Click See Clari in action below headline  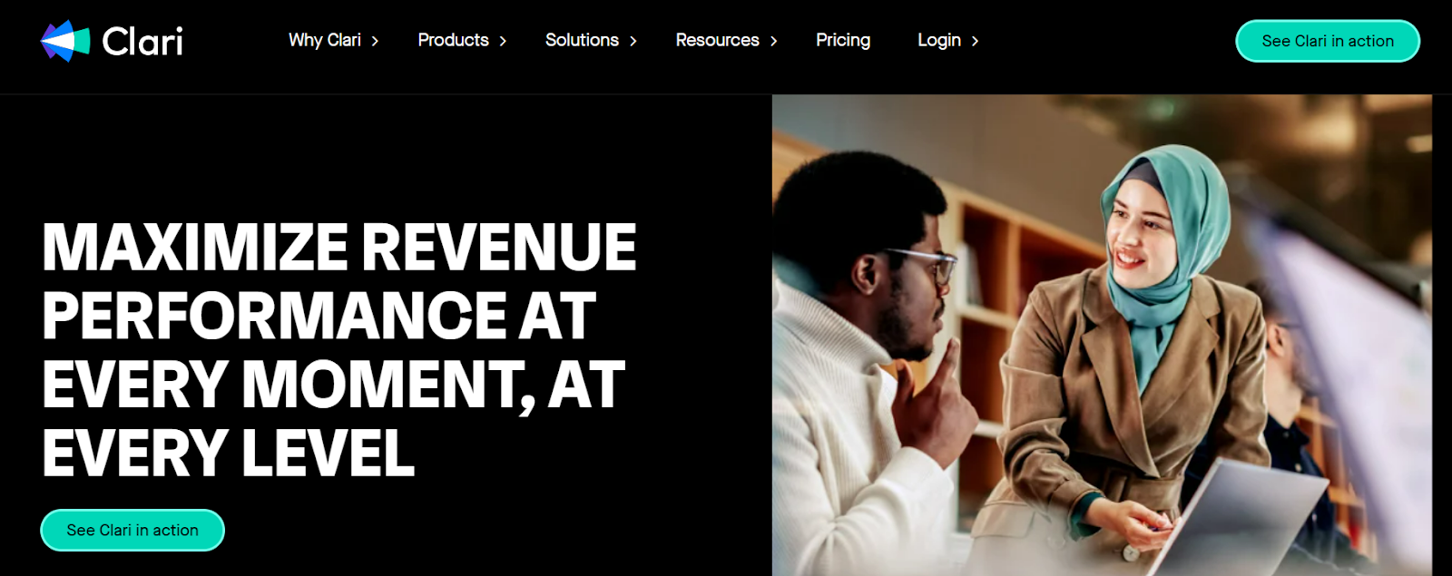click(132, 530)
